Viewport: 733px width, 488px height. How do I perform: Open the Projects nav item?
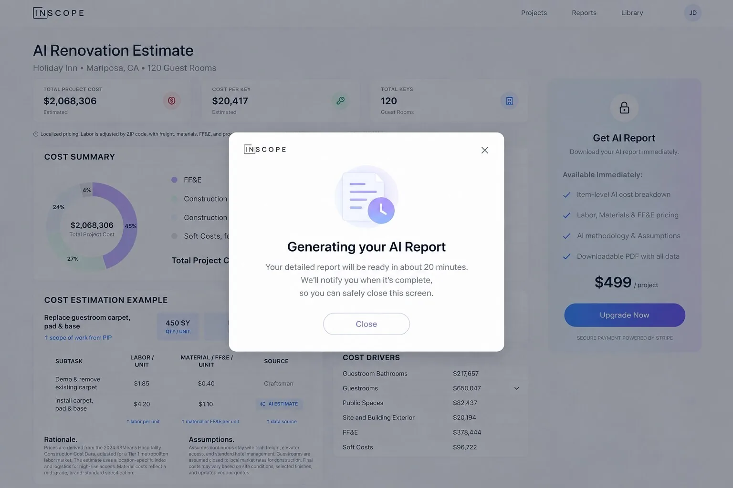(x=534, y=13)
